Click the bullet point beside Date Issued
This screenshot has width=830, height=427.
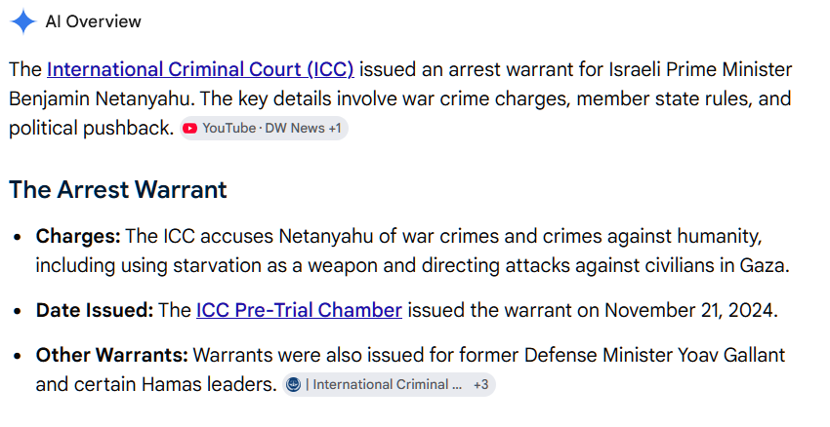[18, 311]
